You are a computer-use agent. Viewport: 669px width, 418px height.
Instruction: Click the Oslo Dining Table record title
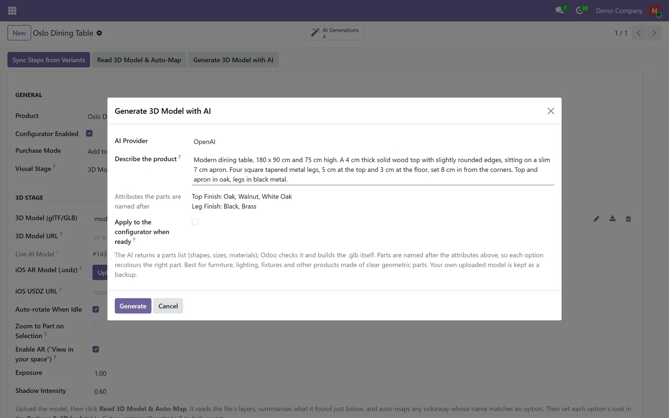[63, 33]
